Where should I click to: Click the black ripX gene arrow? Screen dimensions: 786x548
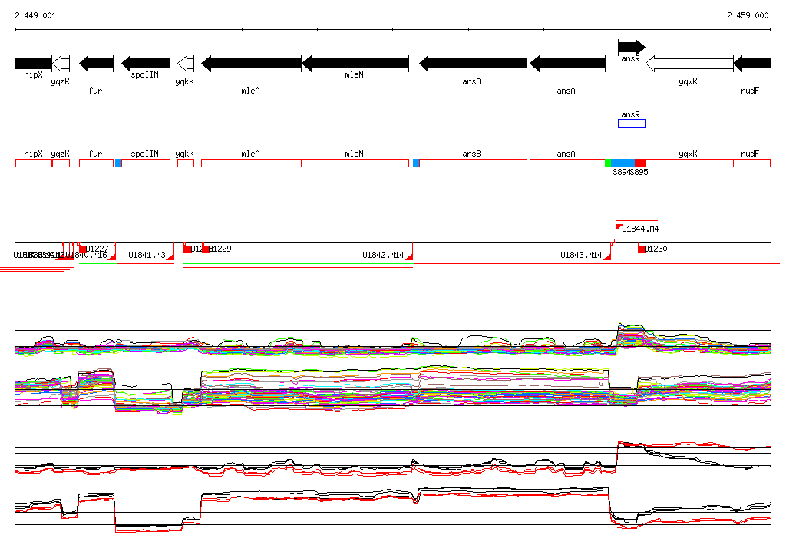[34, 64]
